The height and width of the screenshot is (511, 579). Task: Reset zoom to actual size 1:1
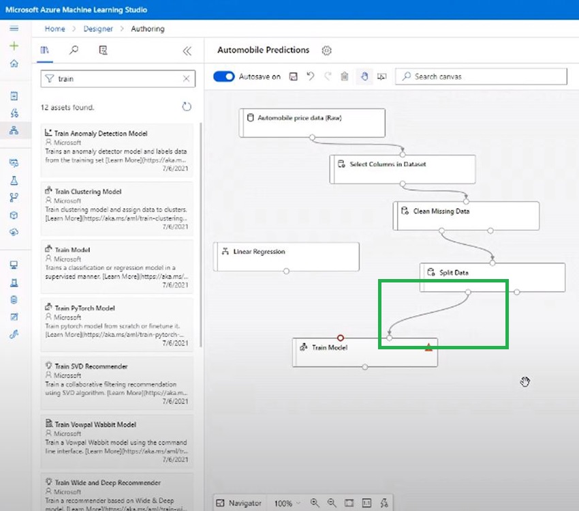coord(366,503)
